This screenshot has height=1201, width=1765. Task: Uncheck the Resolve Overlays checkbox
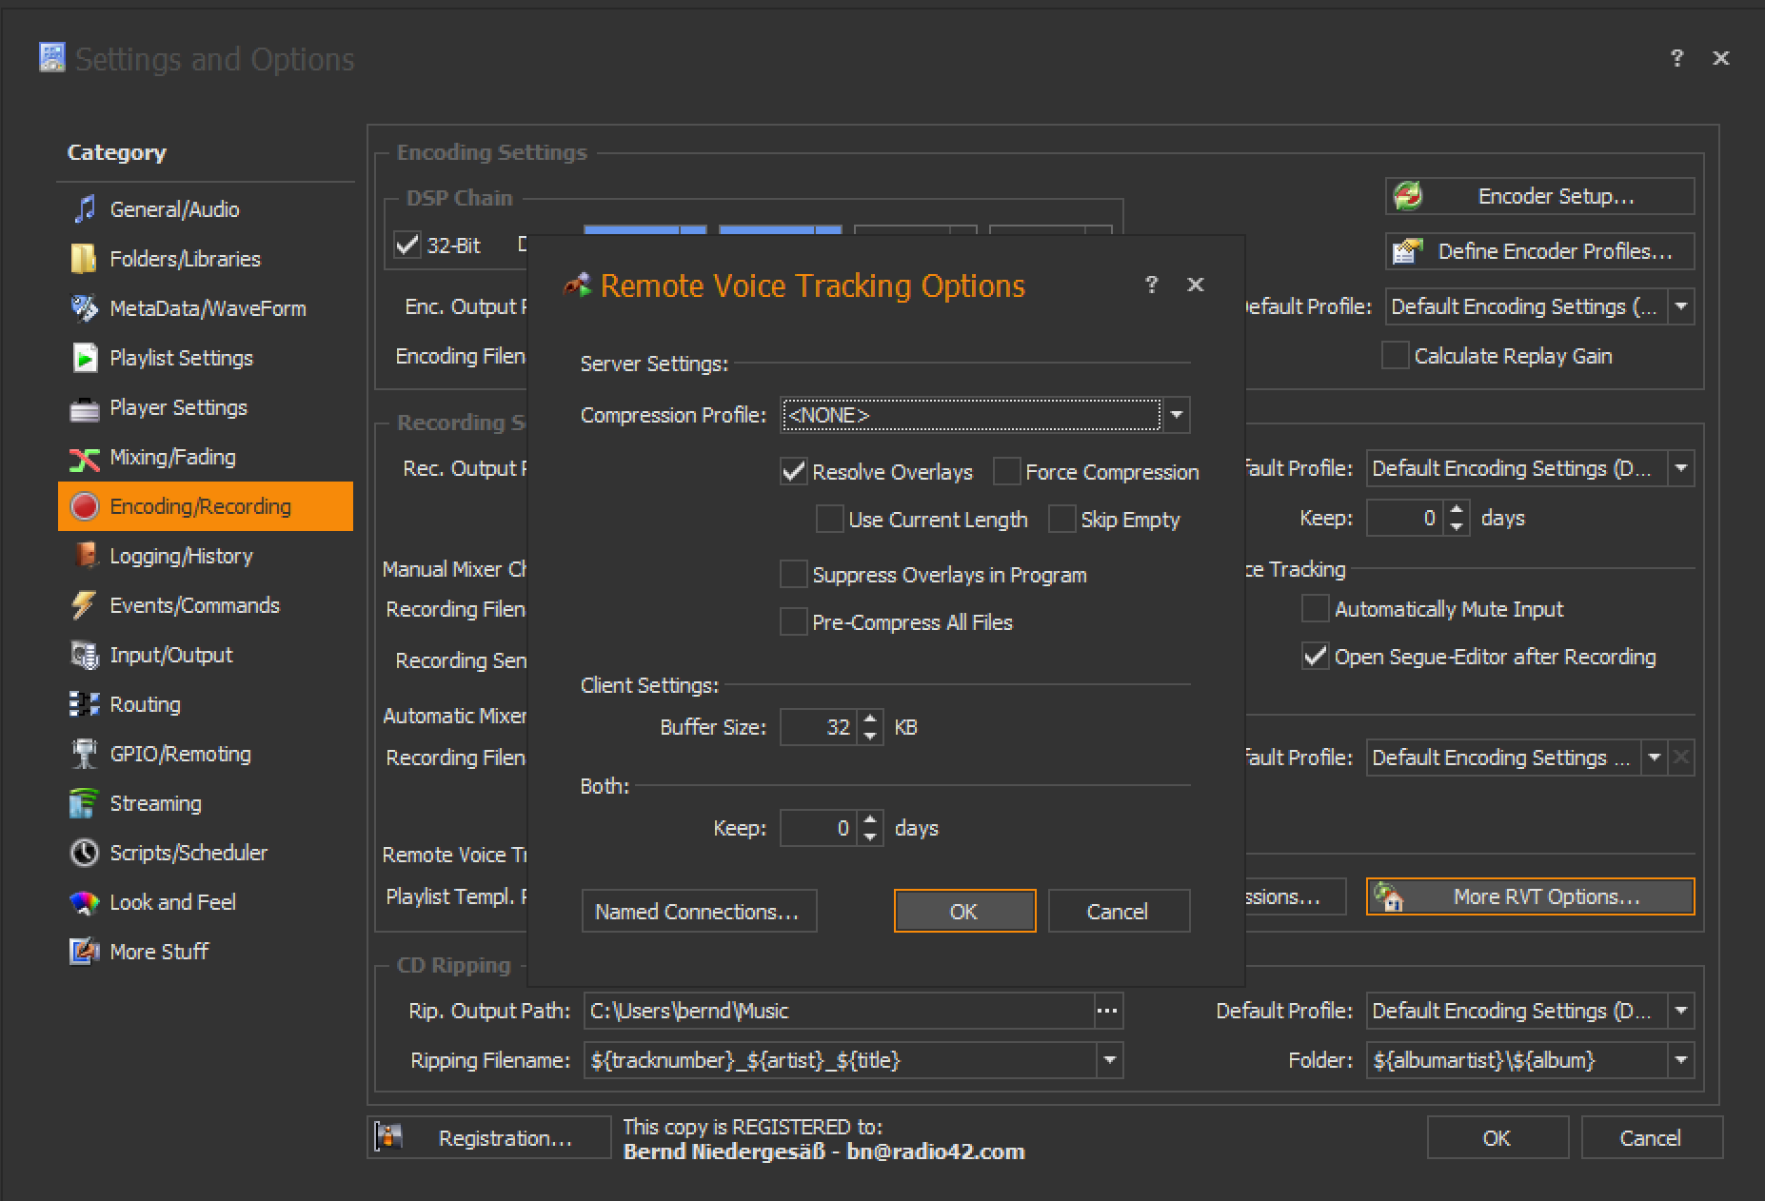pyautogui.click(x=793, y=472)
